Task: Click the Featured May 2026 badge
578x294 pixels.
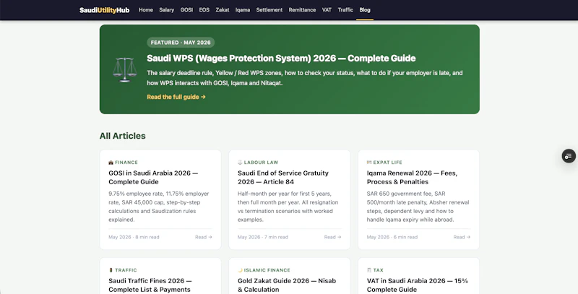Action: (x=181, y=43)
